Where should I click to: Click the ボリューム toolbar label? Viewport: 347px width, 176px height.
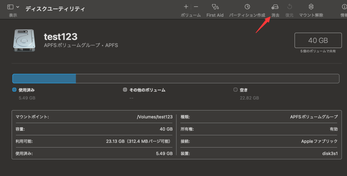click(191, 15)
